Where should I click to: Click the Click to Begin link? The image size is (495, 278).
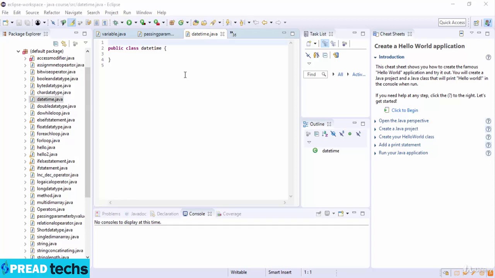(405, 110)
